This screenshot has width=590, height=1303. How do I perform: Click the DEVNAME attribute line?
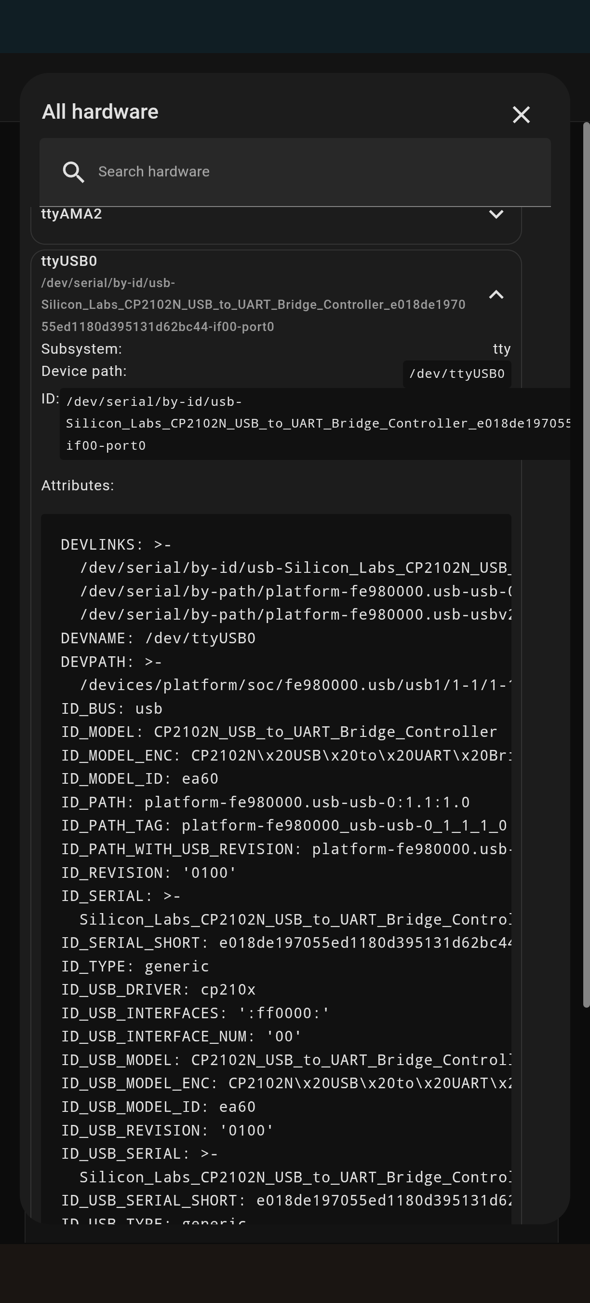coord(158,638)
